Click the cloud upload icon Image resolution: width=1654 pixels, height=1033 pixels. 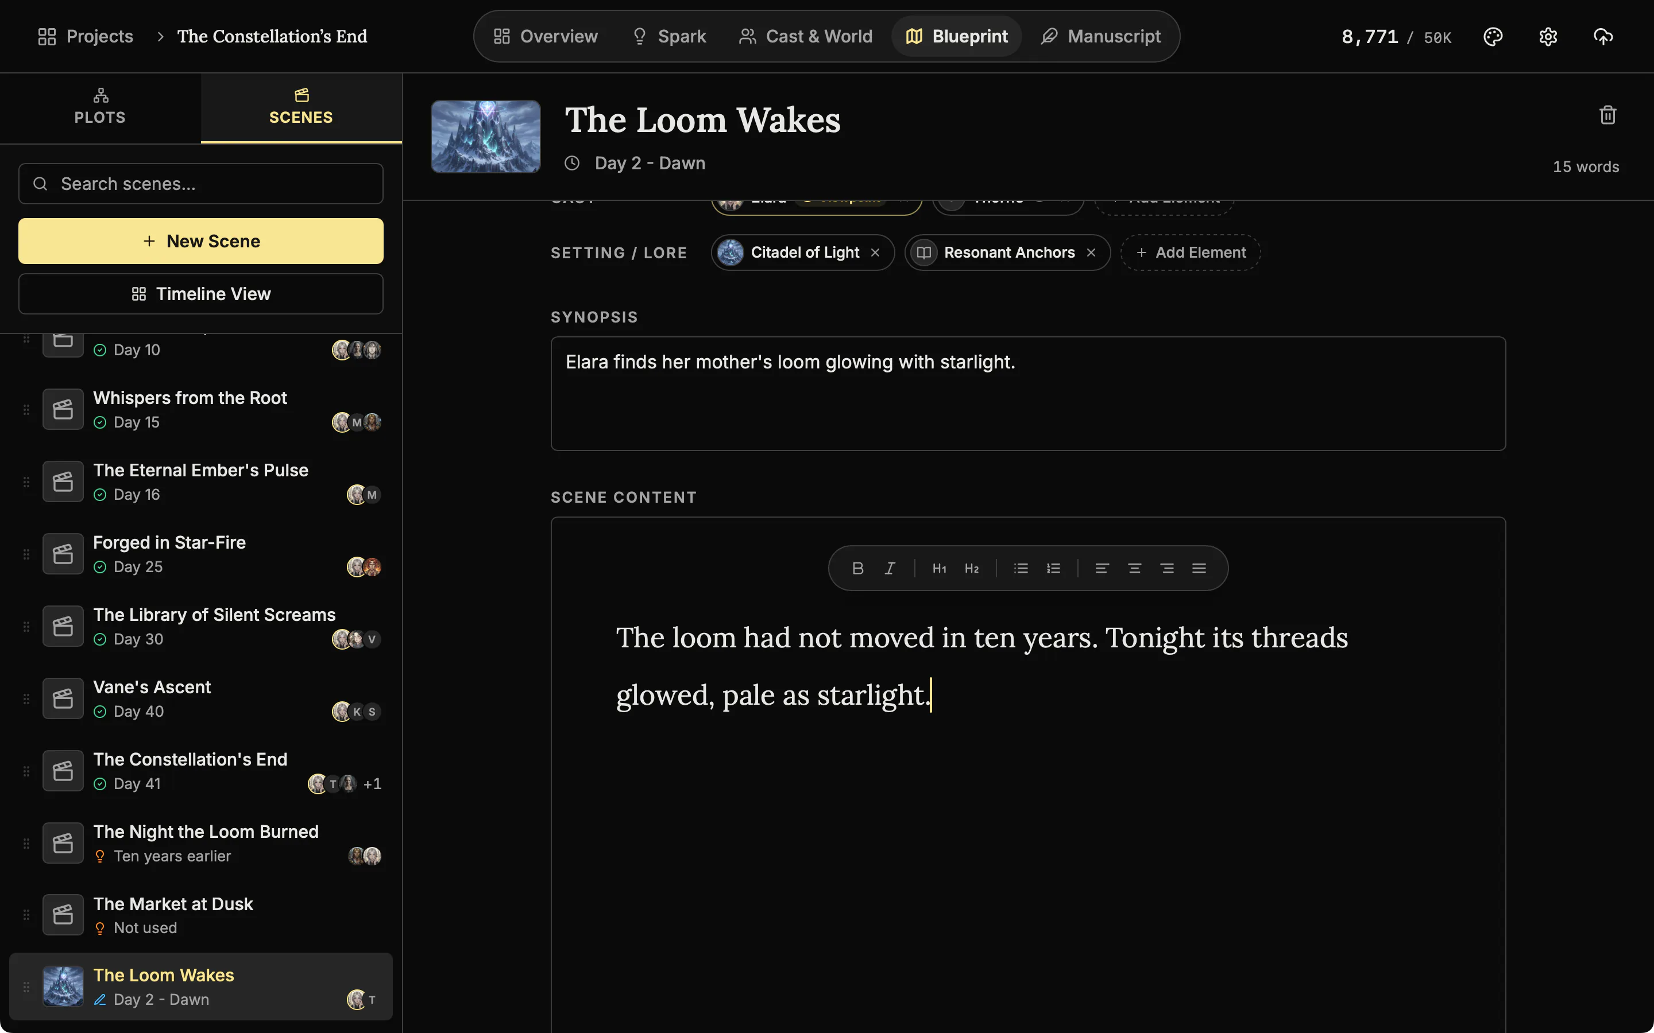[1603, 36]
